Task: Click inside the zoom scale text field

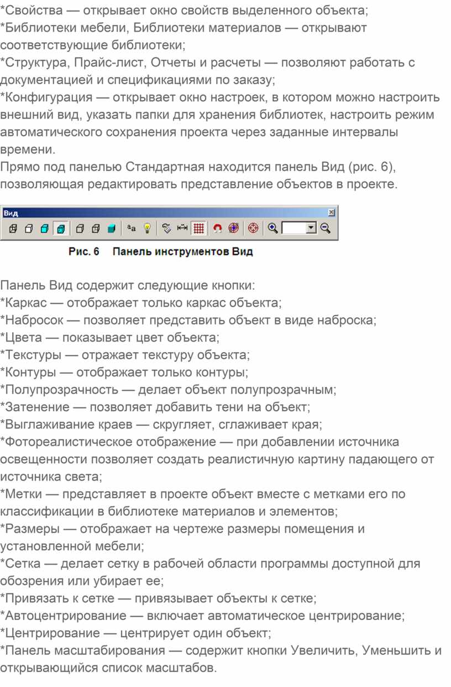Action: [x=293, y=228]
